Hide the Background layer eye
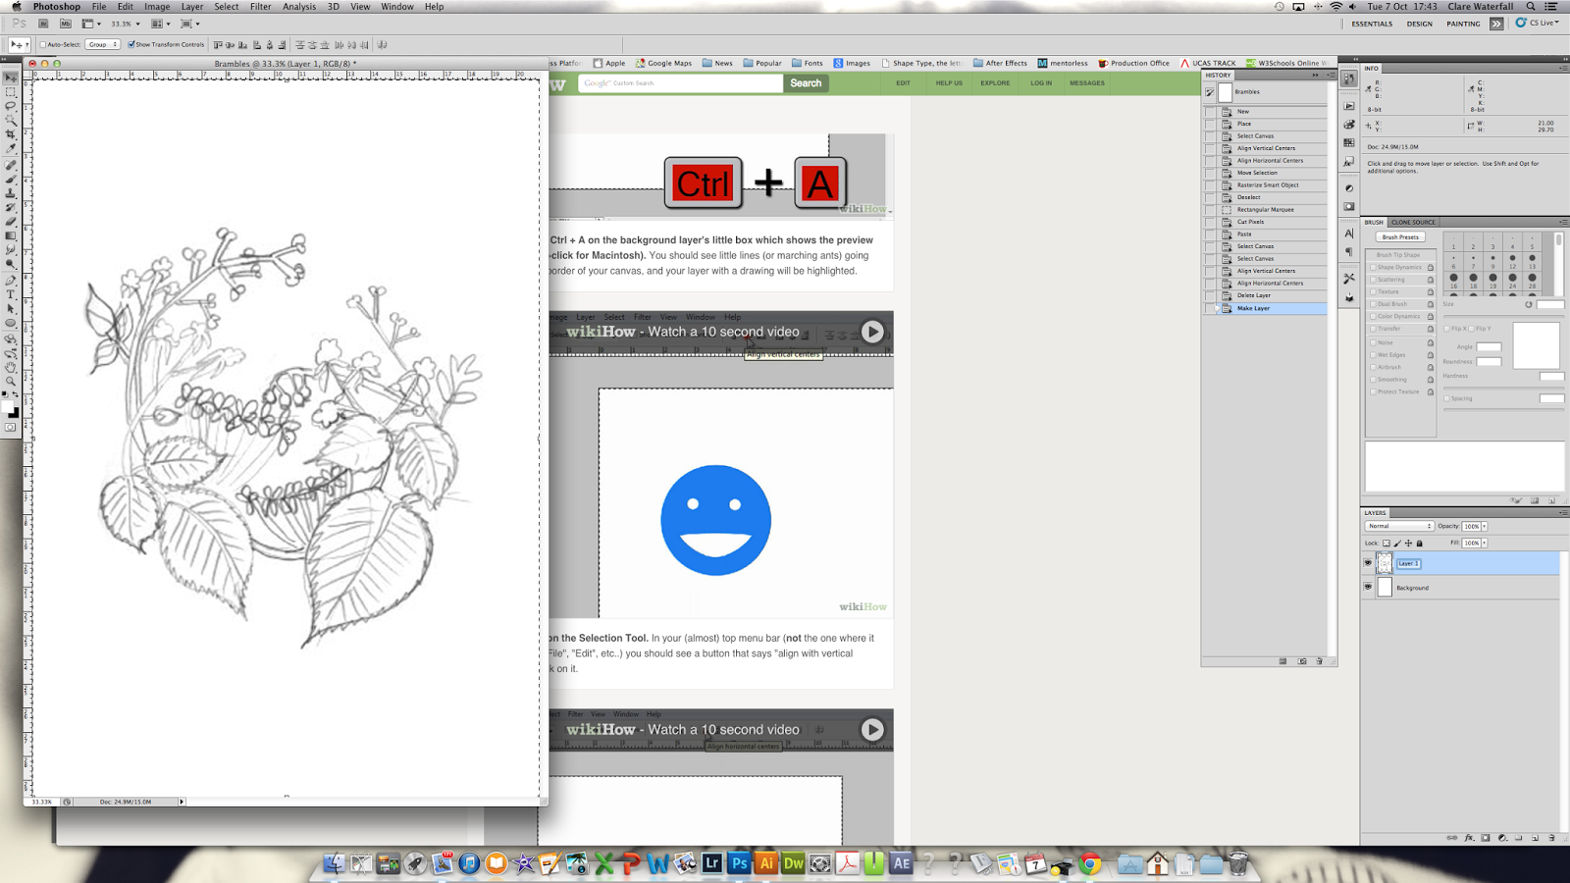1570x883 pixels. (x=1368, y=587)
